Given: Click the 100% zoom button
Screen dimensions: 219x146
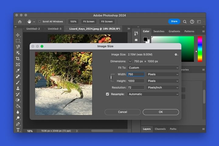Looking at the screenshot, I should coord(73,22).
